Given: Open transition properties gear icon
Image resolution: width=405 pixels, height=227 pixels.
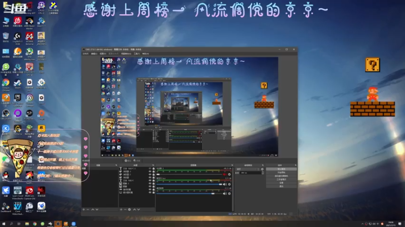Looking at the screenshot, I should (x=262, y=169).
